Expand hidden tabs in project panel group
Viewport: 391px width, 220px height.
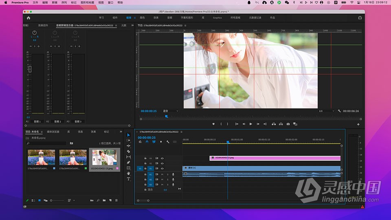(121, 132)
